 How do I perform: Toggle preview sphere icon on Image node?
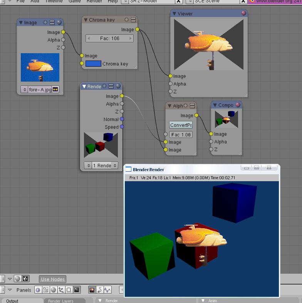click(59, 22)
